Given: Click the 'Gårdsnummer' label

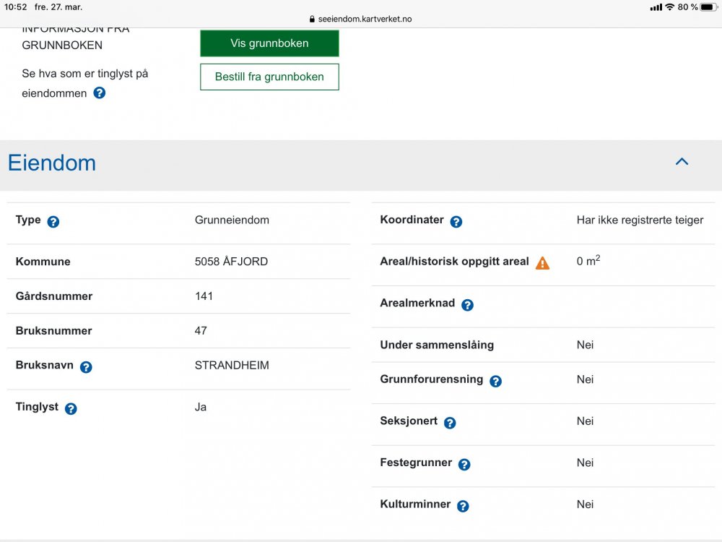Looking at the screenshot, I should point(54,296).
